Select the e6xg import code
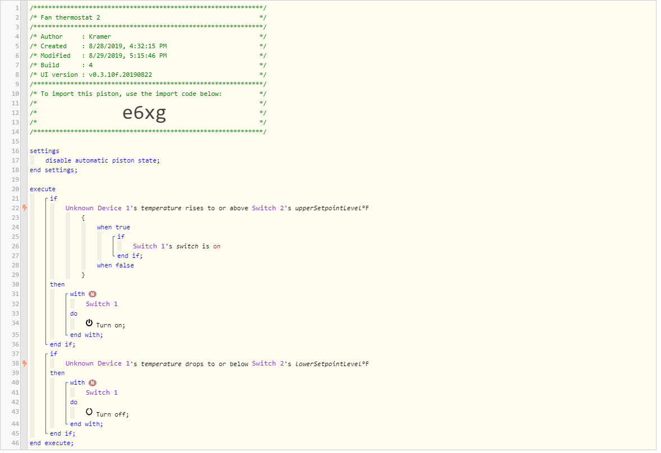This screenshot has width=661, height=453. tap(144, 113)
